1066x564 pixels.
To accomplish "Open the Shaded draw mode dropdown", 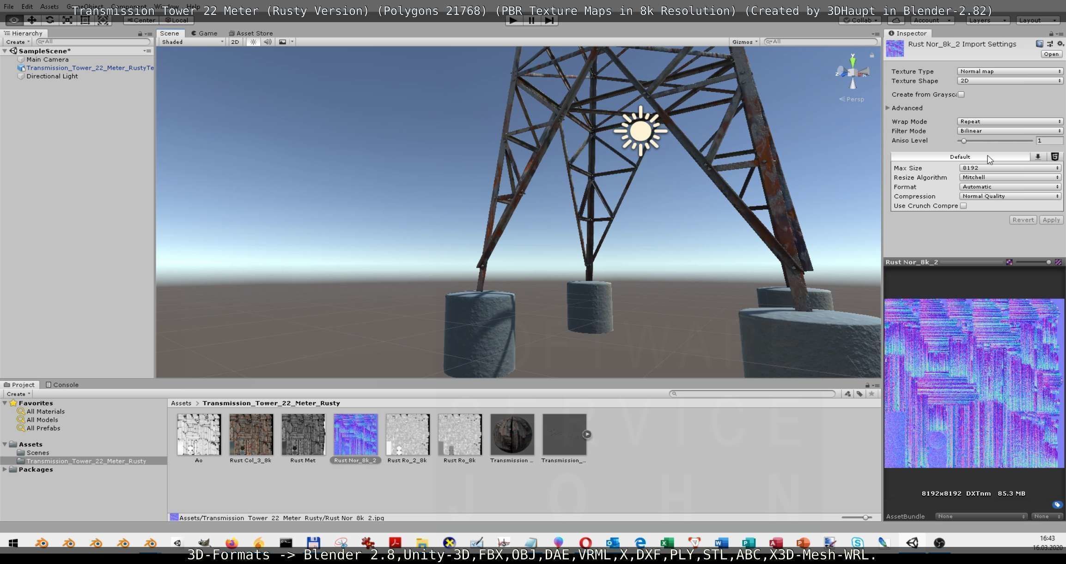I will tap(192, 42).
